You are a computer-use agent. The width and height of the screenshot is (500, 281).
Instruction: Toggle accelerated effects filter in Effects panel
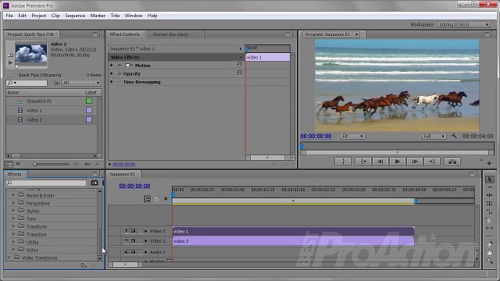95,183
